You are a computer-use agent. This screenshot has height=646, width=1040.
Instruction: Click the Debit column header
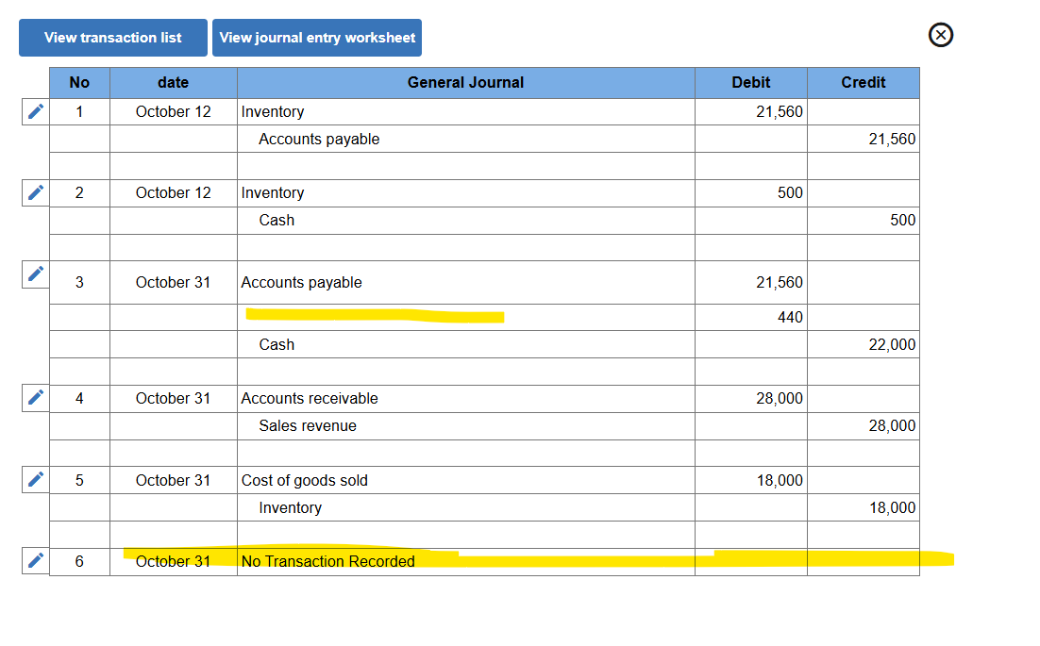click(x=750, y=83)
